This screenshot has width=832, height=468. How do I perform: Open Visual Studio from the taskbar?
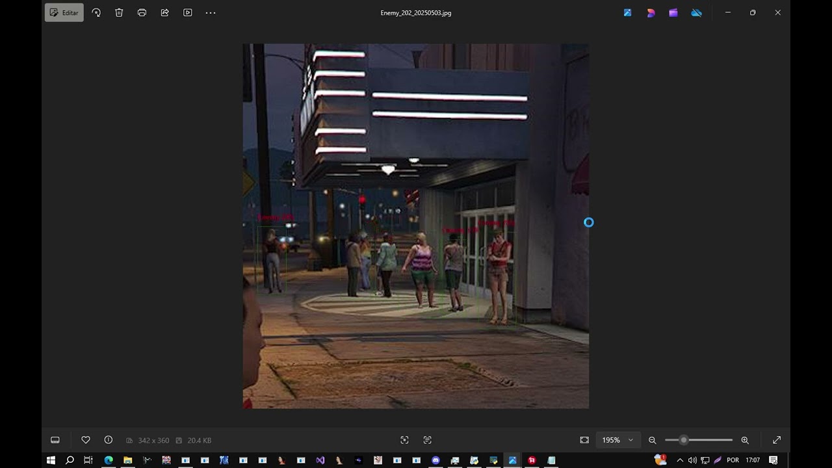(x=320, y=460)
